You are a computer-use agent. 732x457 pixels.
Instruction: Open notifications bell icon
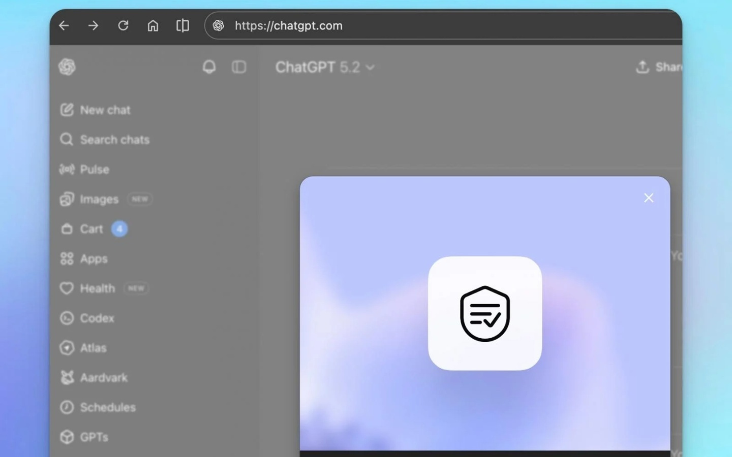click(x=209, y=67)
